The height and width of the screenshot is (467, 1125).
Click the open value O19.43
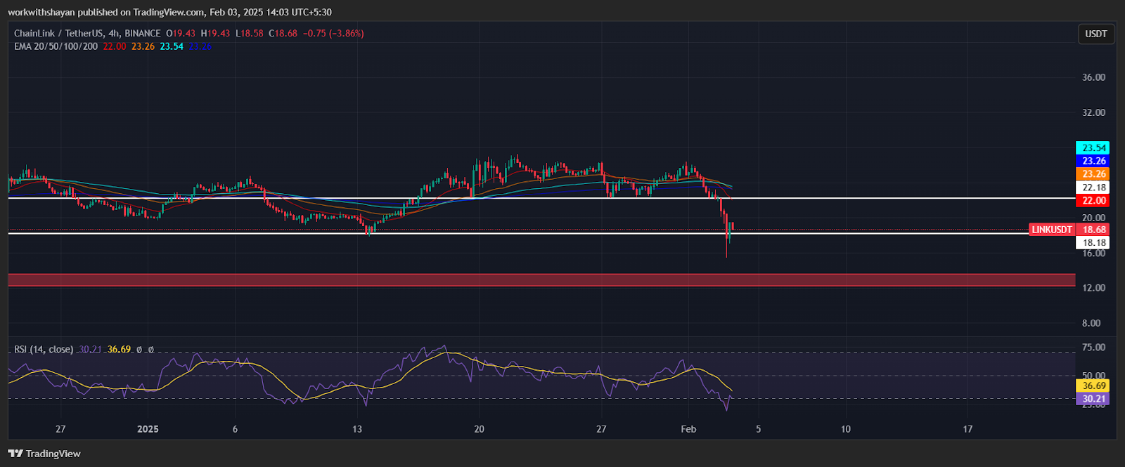tap(181, 33)
